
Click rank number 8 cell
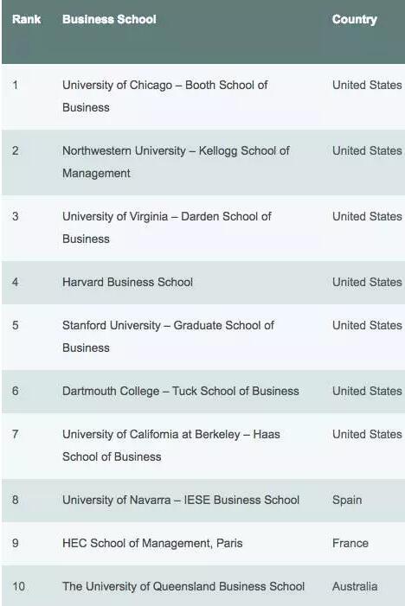(x=15, y=501)
